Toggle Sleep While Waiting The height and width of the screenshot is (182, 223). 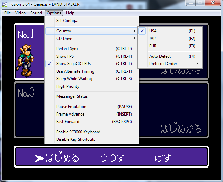click(92, 79)
